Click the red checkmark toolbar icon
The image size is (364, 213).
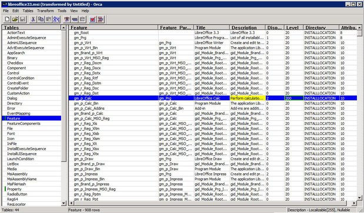coord(93,19)
